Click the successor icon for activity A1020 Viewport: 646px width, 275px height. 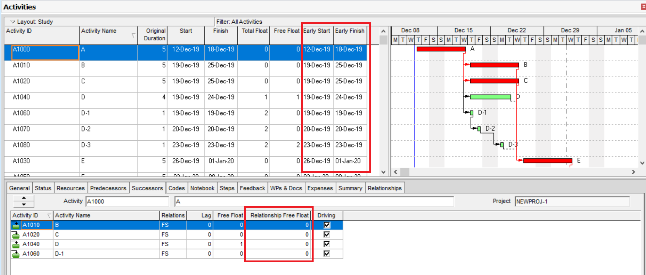point(16,235)
